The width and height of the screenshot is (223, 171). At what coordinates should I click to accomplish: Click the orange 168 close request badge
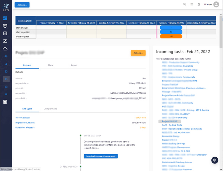171,36
